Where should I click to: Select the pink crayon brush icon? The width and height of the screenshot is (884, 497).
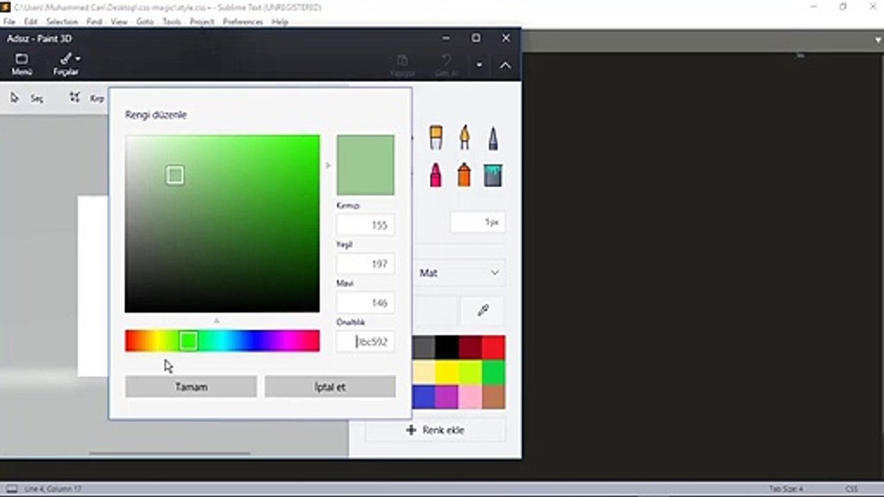[436, 175]
